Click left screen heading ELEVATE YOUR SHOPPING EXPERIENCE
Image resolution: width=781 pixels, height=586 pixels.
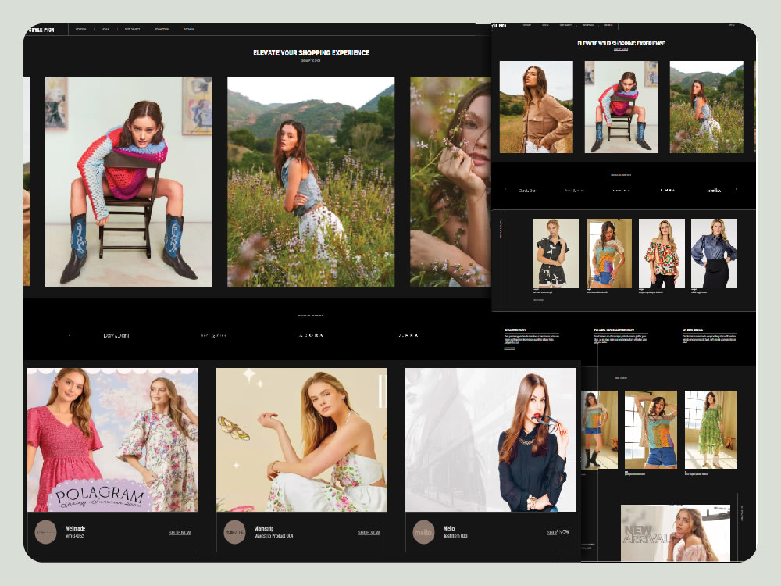click(x=312, y=53)
